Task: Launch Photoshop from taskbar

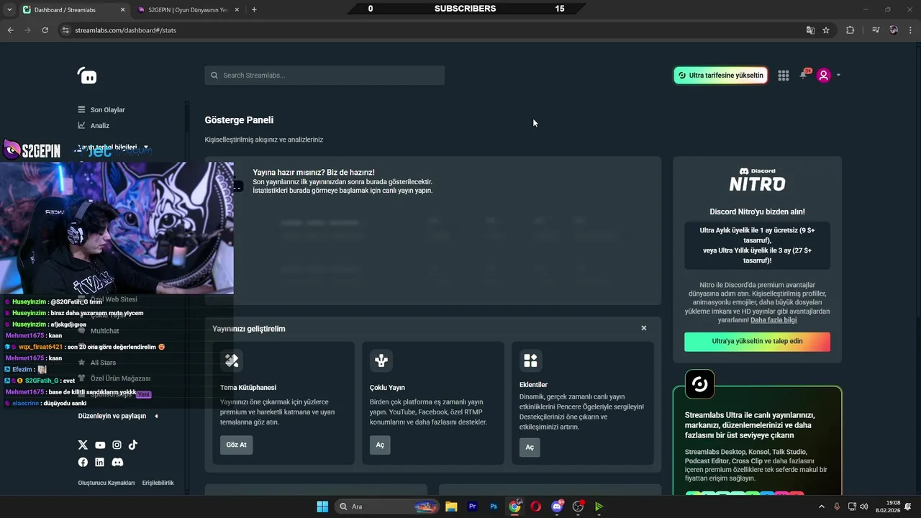Action: point(494,506)
